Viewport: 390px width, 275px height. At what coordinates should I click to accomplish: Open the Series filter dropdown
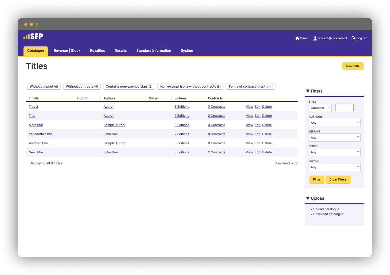[334, 152]
